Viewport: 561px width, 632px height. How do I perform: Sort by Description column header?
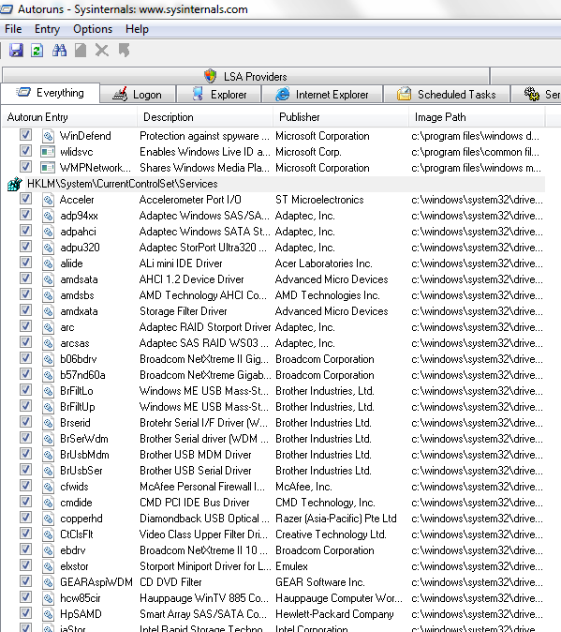tap(205, 117)
